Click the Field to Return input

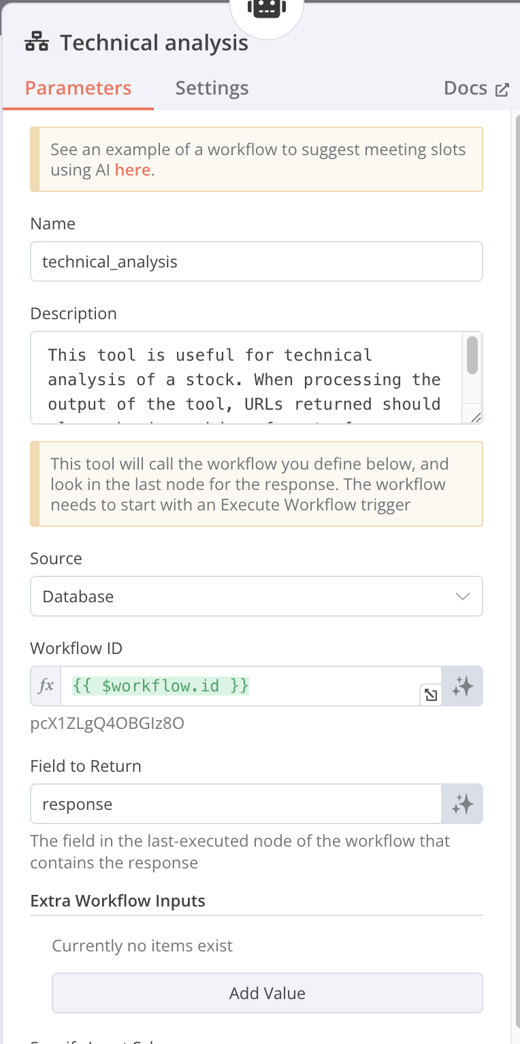click(235, 804)
